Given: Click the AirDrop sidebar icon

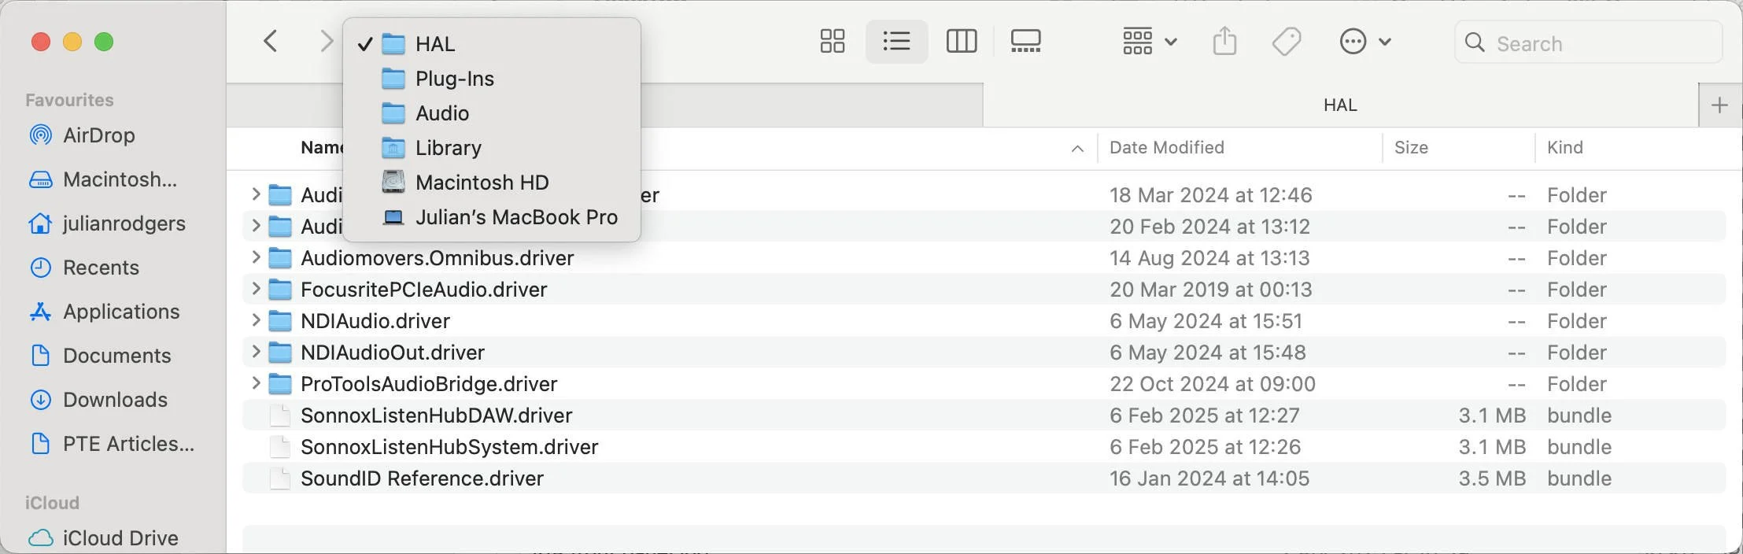Looking at the screenshot, I should 40,135.
